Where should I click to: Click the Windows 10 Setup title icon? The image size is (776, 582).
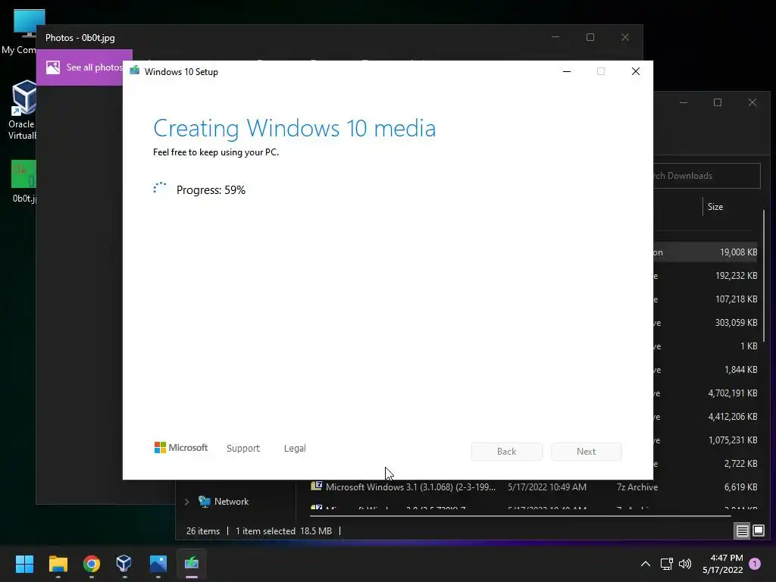click(x=135, y=71)
